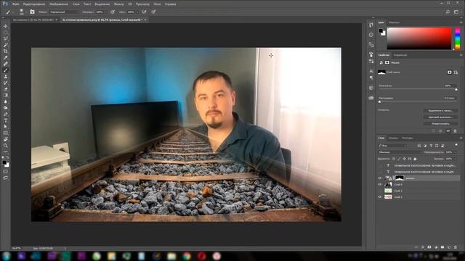Viewport: 465px width, 261px height.
Task: Show the top text layer visibility box
Action: click(380, 165)
